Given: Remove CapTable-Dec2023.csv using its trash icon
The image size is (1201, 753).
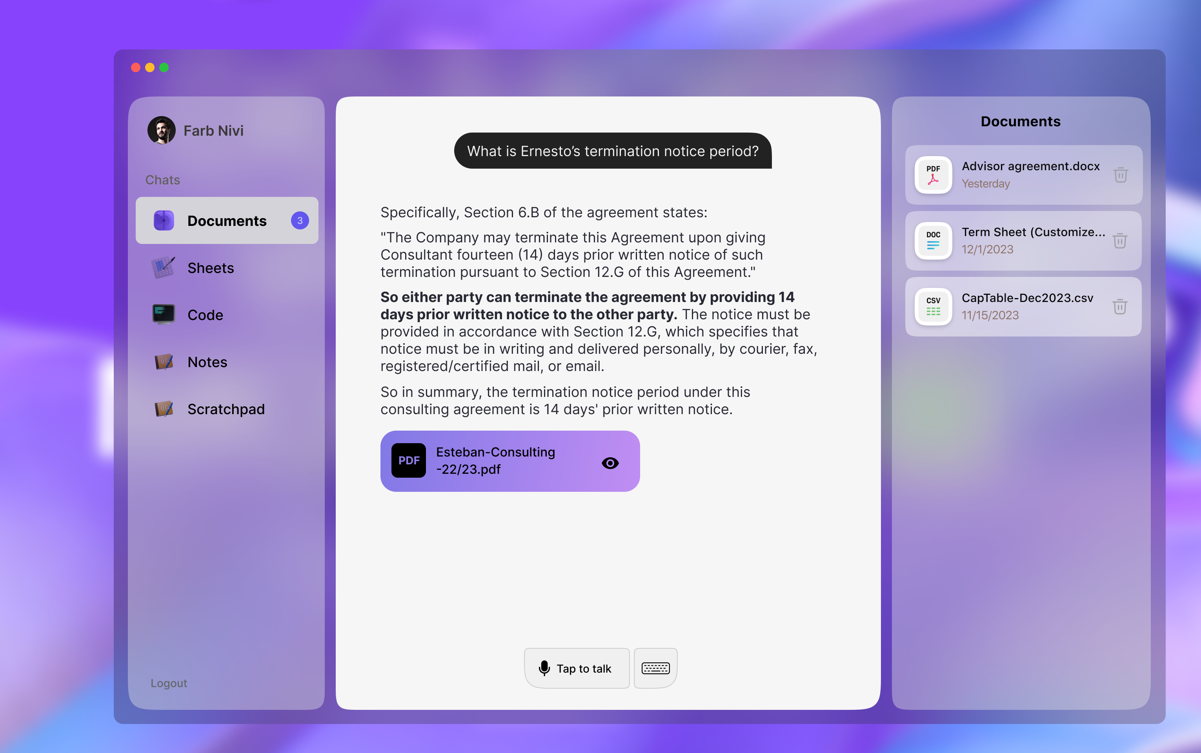Looking at the screenshot, I should pos(1120,307).
